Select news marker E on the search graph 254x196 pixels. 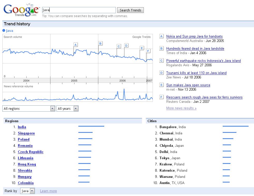142,48
